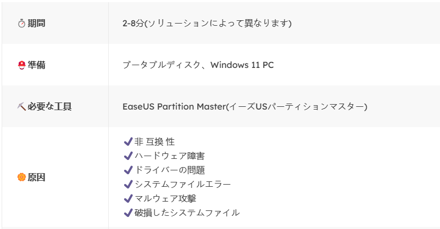This screenshot has height=229, width=440.
Task: Click the pickaxe icon beside 必要な工具
Action: 22,106
